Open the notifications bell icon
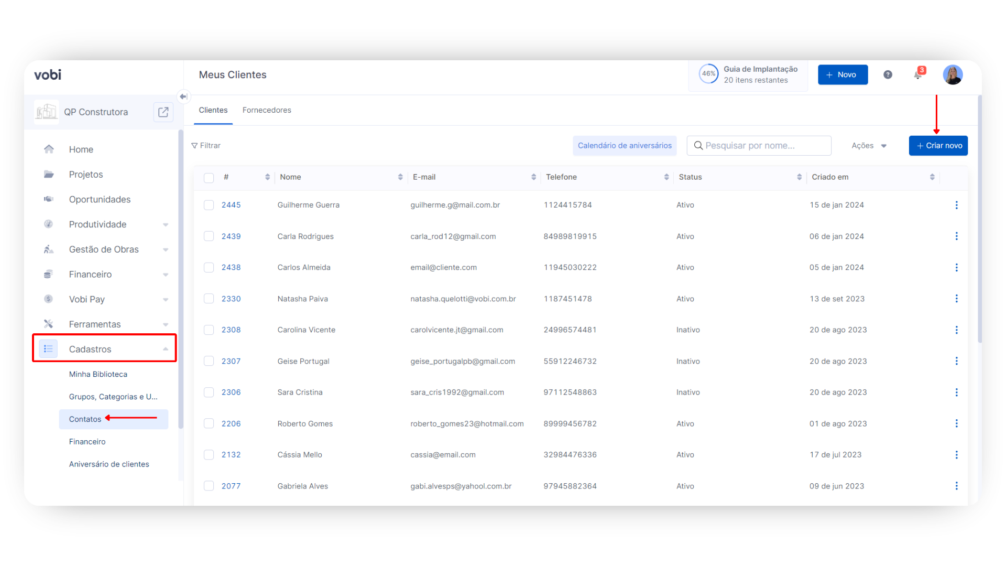 coord(918,74)
